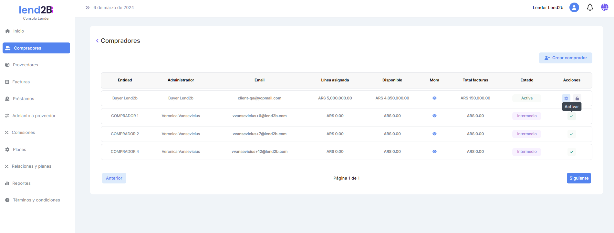Click the user profile avatar icon
614x233 pixels.
[x=574, y=7]
